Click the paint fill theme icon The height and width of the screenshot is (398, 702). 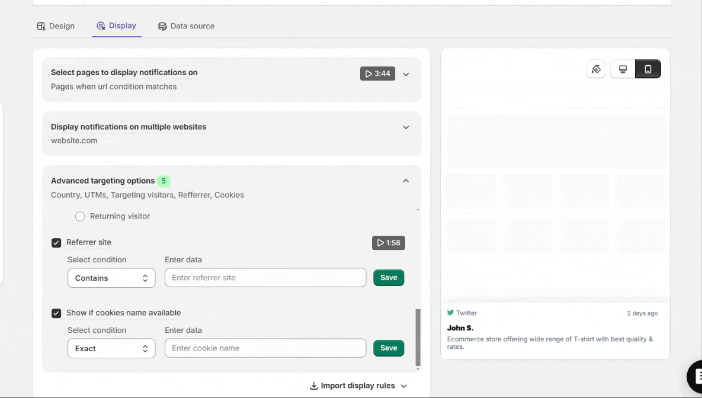click(596, 69)
